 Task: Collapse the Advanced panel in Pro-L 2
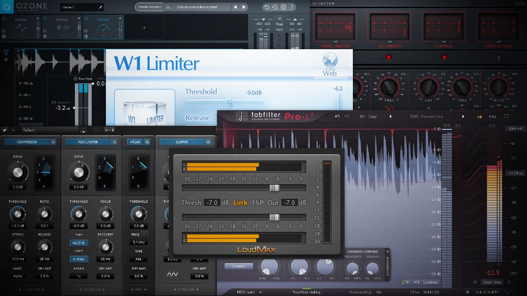[x=387, y=251]
